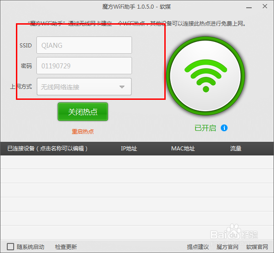Click the 关闭热点 button
Image resolution: width=274 pixels, height=253 pixels.
[83, 112]
